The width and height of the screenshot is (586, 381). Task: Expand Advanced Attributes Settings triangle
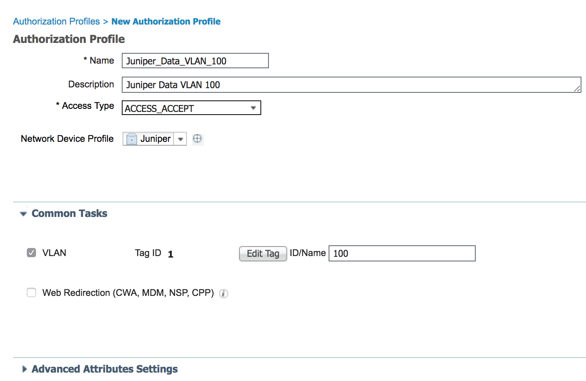tap(25, 369)
